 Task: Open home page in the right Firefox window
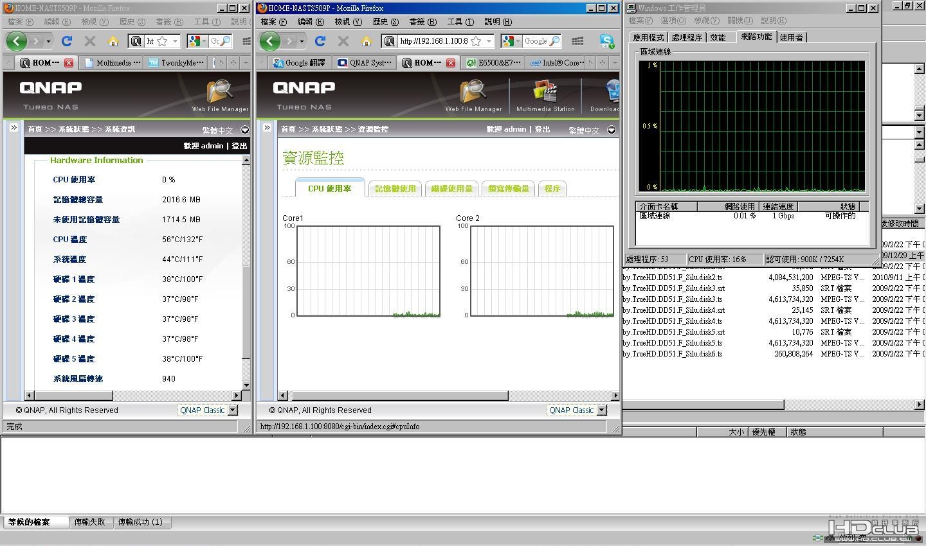point(367,41)
